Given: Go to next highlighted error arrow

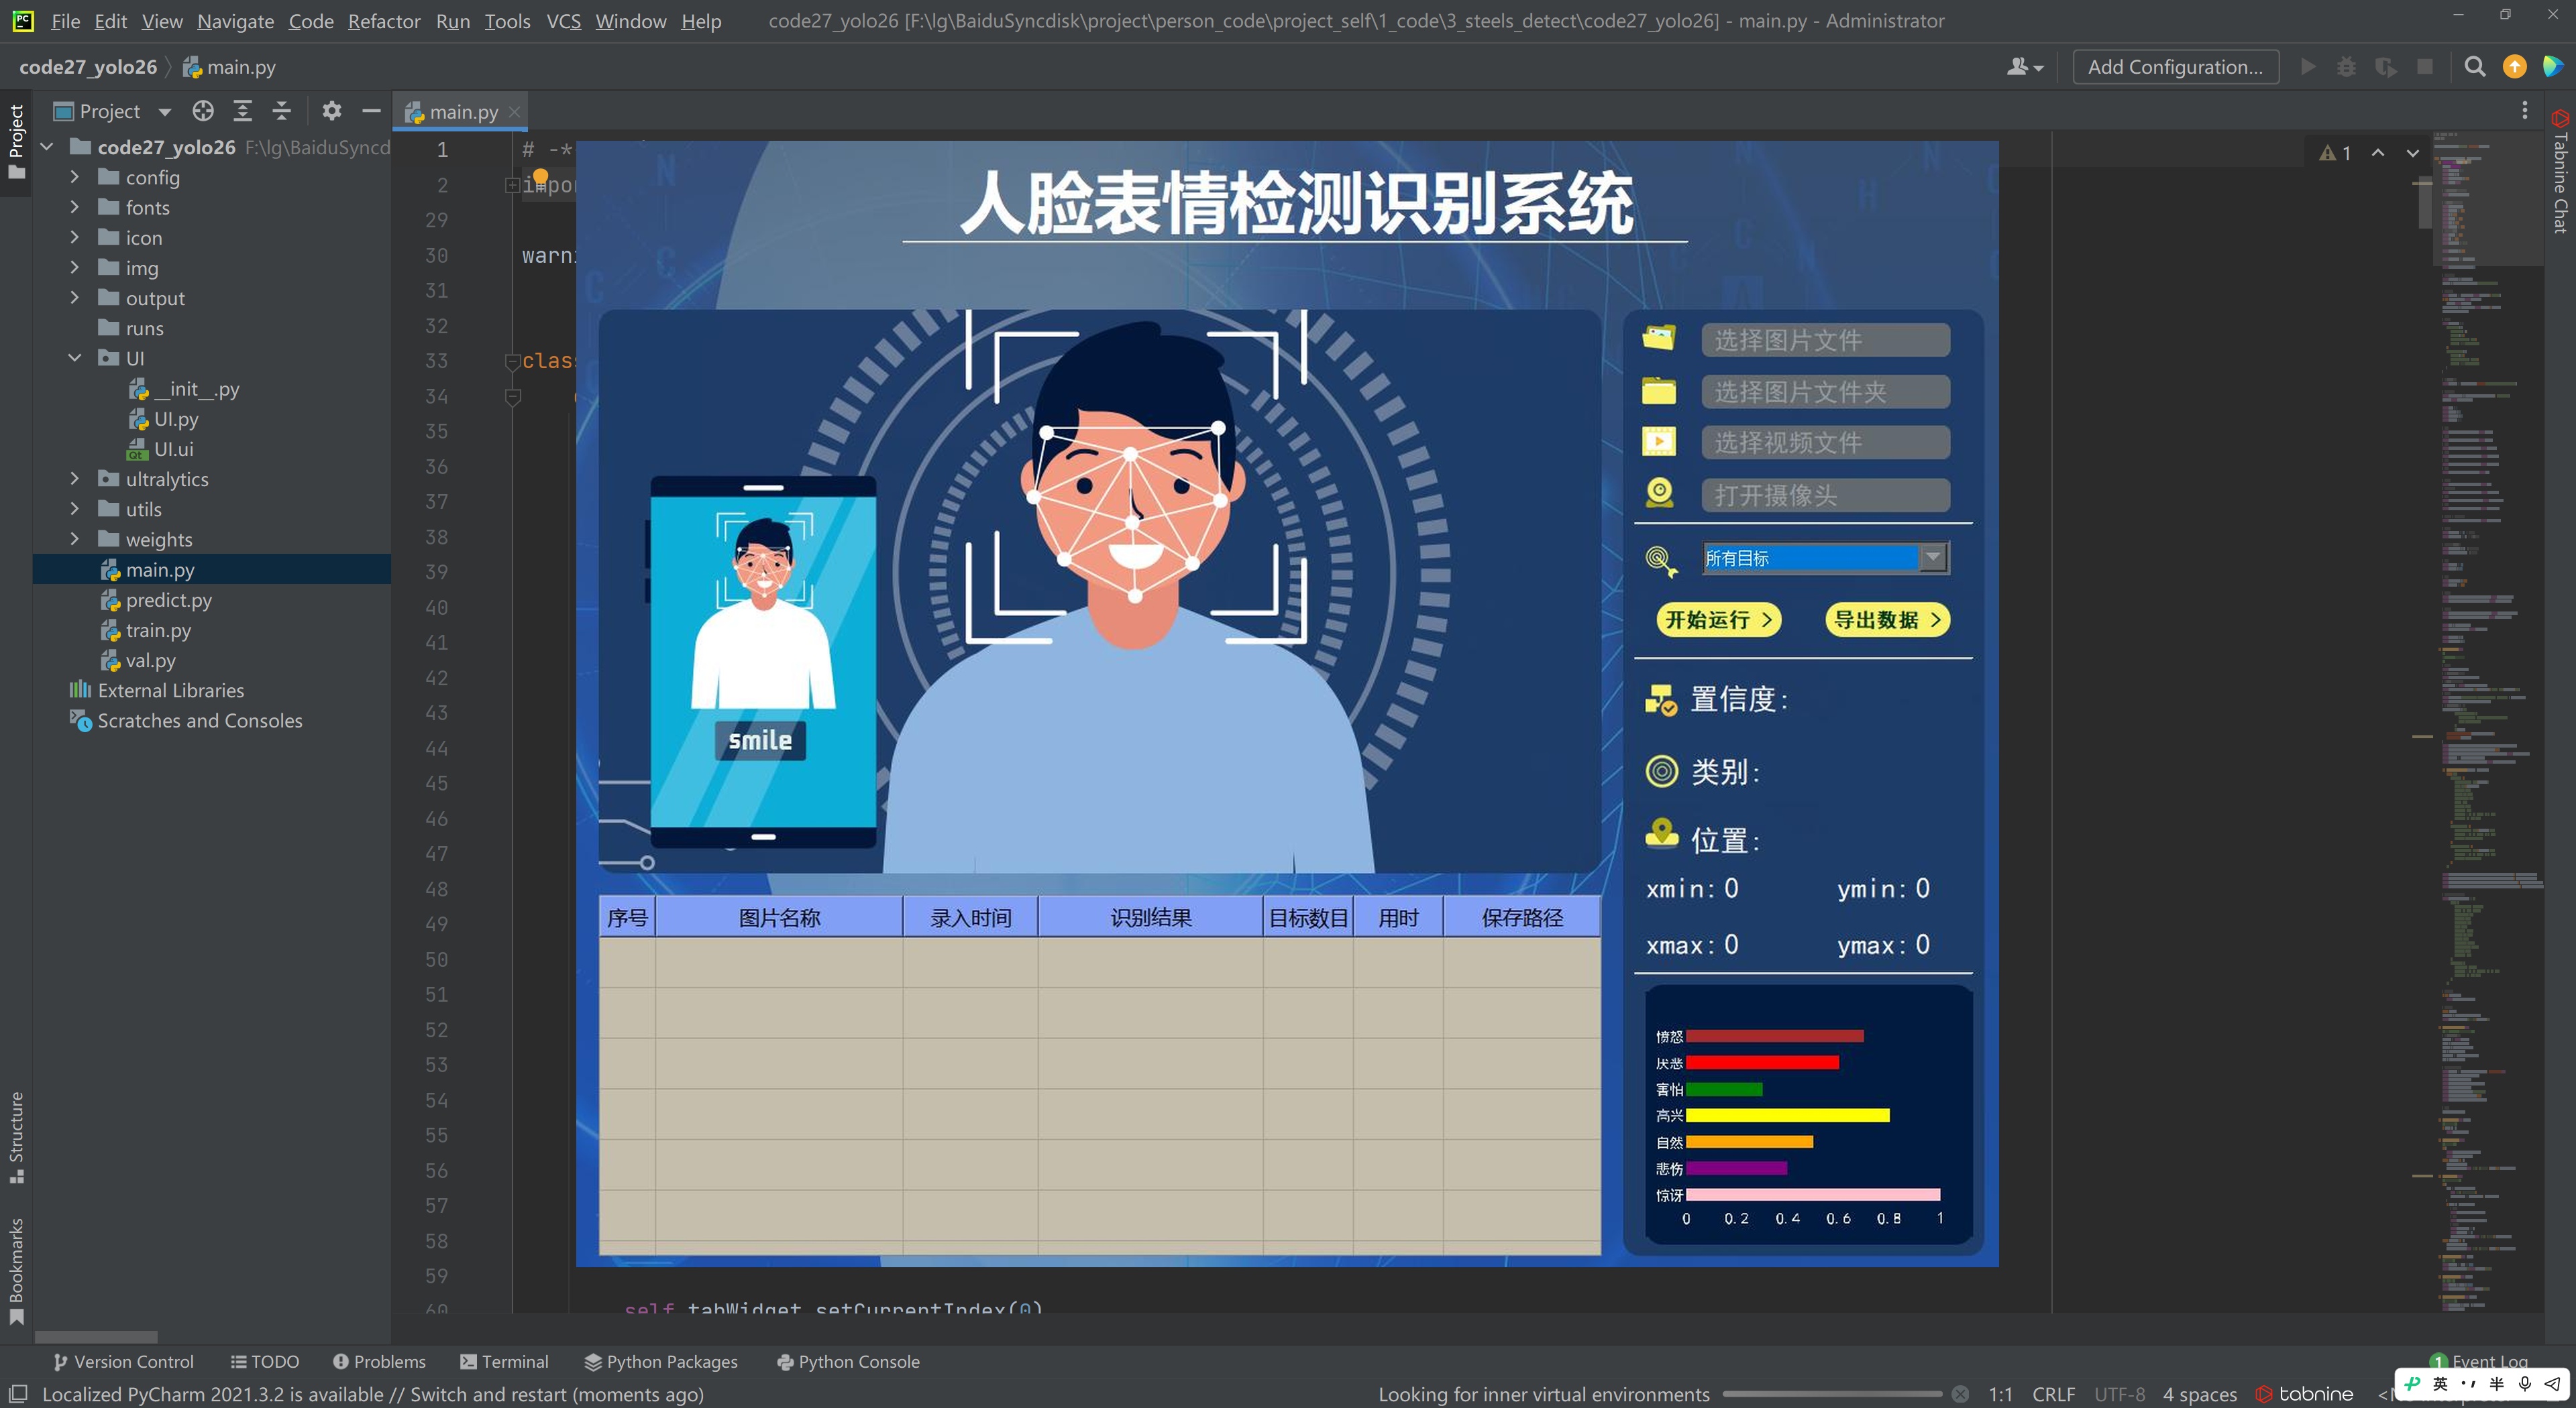Looking at the screenshot, I should pos(2412,153).
